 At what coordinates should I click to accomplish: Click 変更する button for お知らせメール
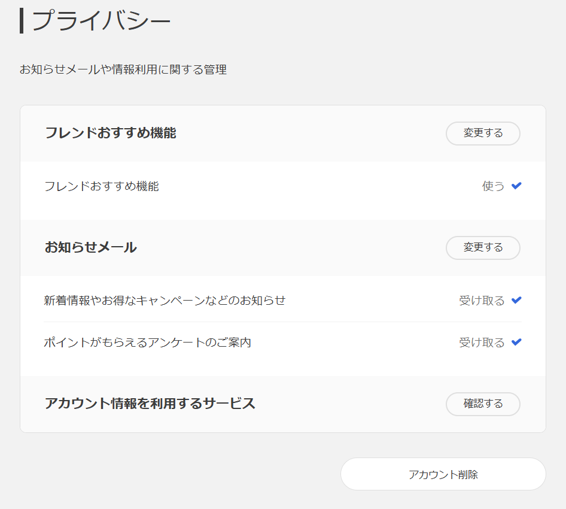[x=483, y=247]
